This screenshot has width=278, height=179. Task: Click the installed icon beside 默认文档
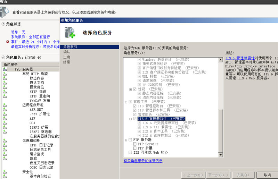point(5,83)
